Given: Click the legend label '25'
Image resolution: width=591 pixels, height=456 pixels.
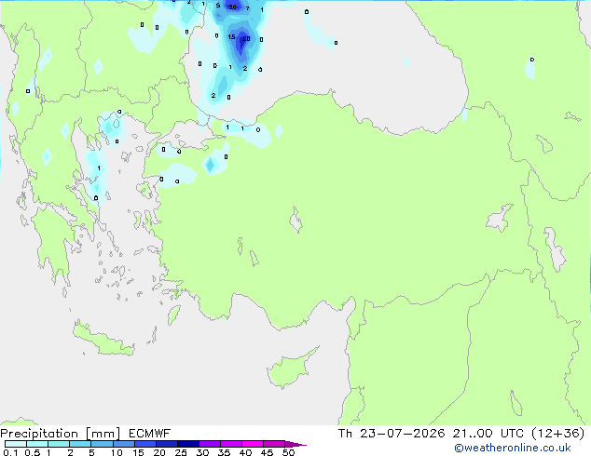Looking at the screenshot, I should [181, 452].
